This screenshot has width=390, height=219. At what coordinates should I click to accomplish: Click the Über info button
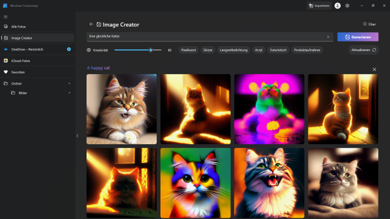[369, 24]
